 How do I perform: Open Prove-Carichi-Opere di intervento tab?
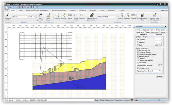[37, 10]
